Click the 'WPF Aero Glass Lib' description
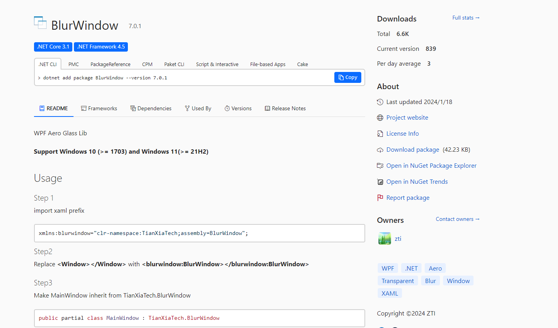This screenshot has width=558, height=328. pyautogui.click(x=61, y=133)
